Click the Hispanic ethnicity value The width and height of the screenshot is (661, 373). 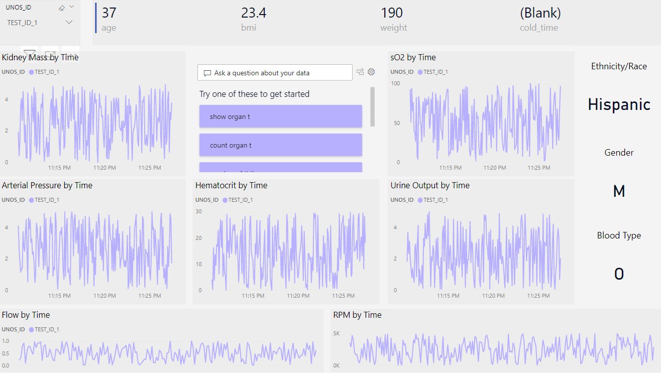coord(619,104)
